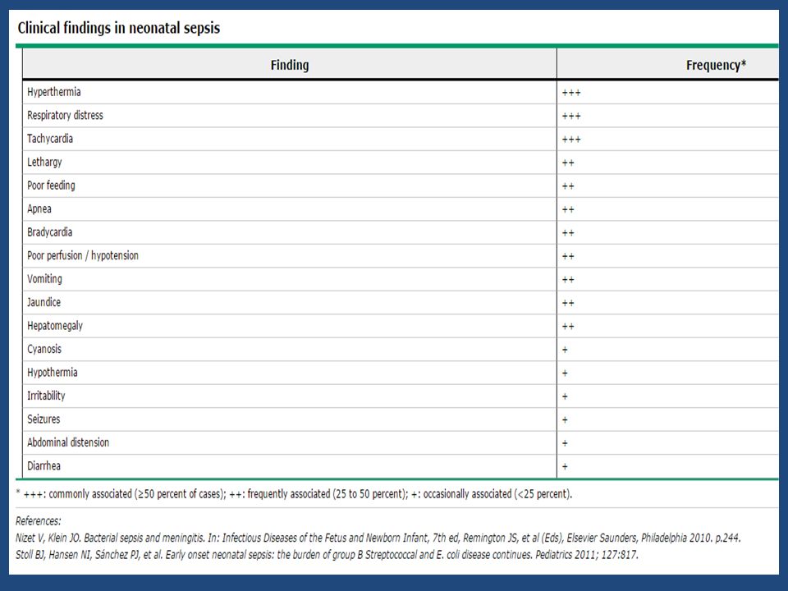Click the + frequency for Seizures
788x591 pixels.
[565, 420]
